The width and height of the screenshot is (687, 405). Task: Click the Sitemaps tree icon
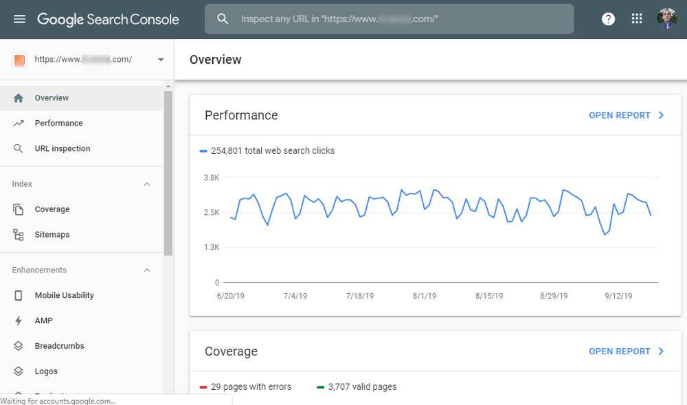pyautogui.click(x=18, y=235)
